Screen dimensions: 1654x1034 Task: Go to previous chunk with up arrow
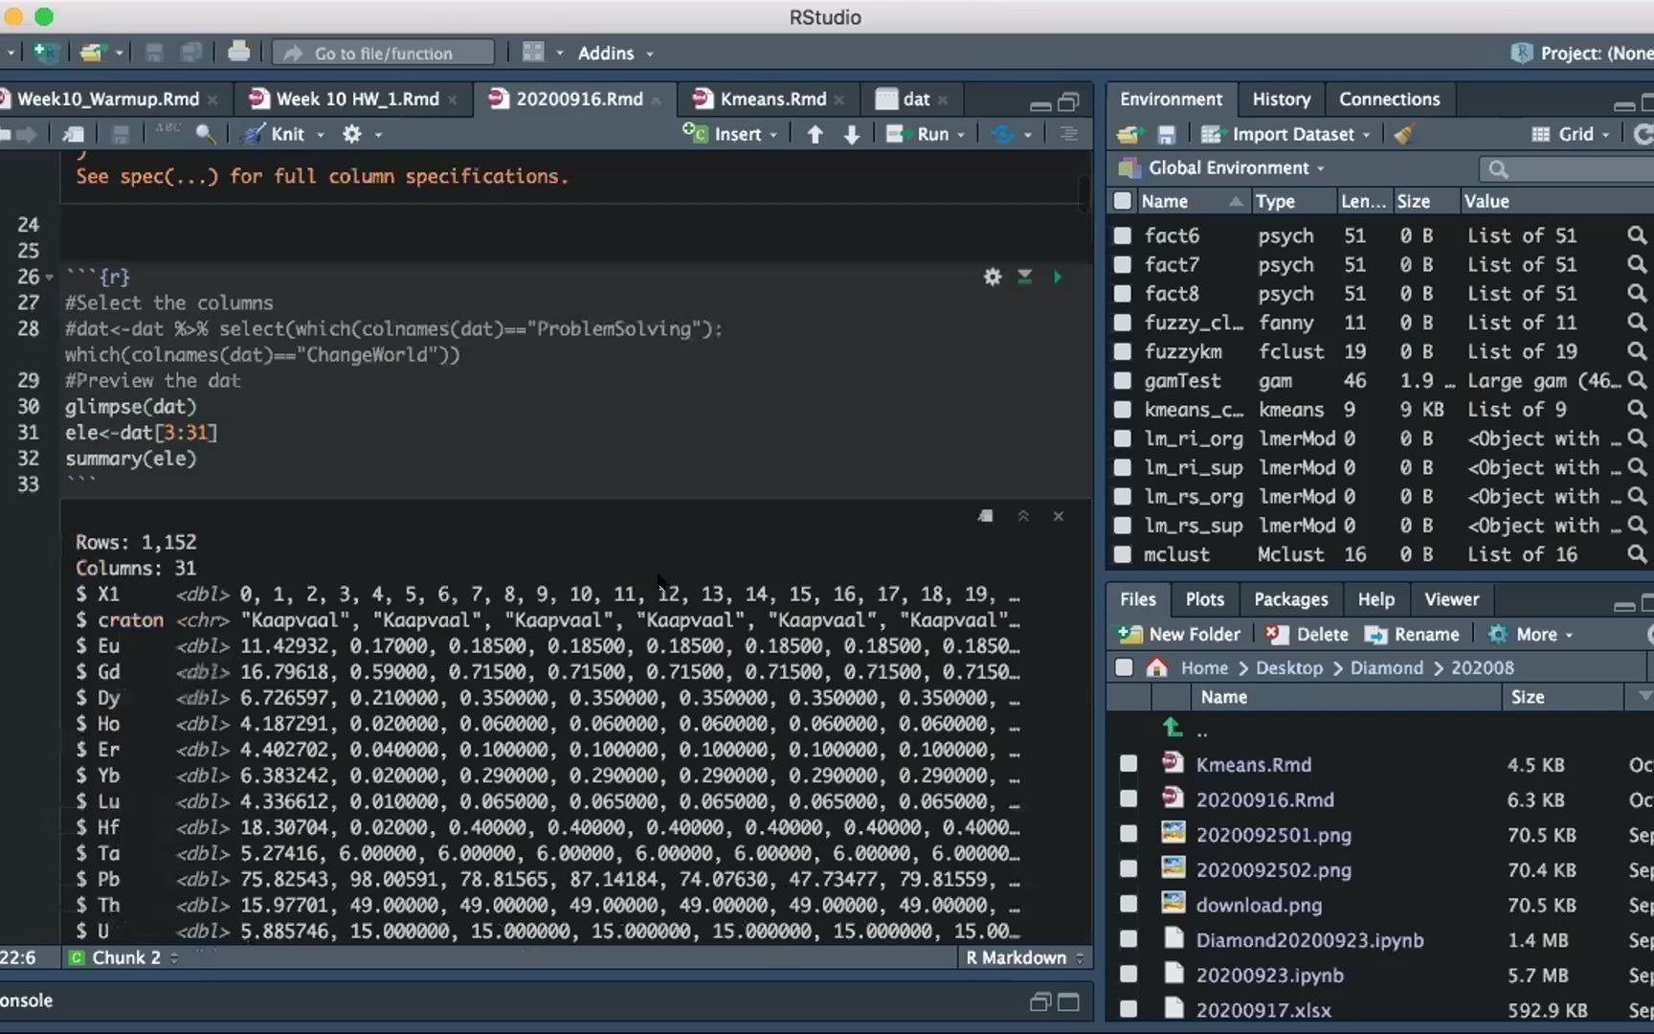pos(815,134)
